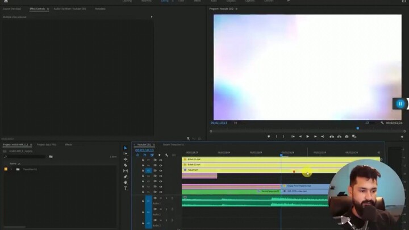Open the Project panel menu
Viewport: 409px width, 230px height.
coord(31,145)
